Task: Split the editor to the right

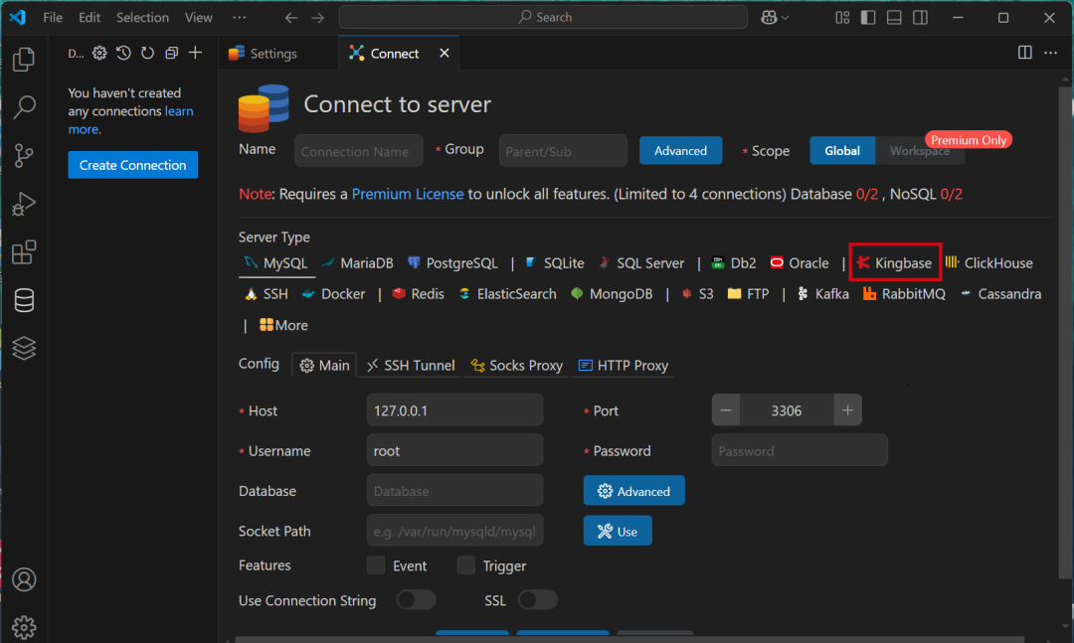Action: (1024, 53)
